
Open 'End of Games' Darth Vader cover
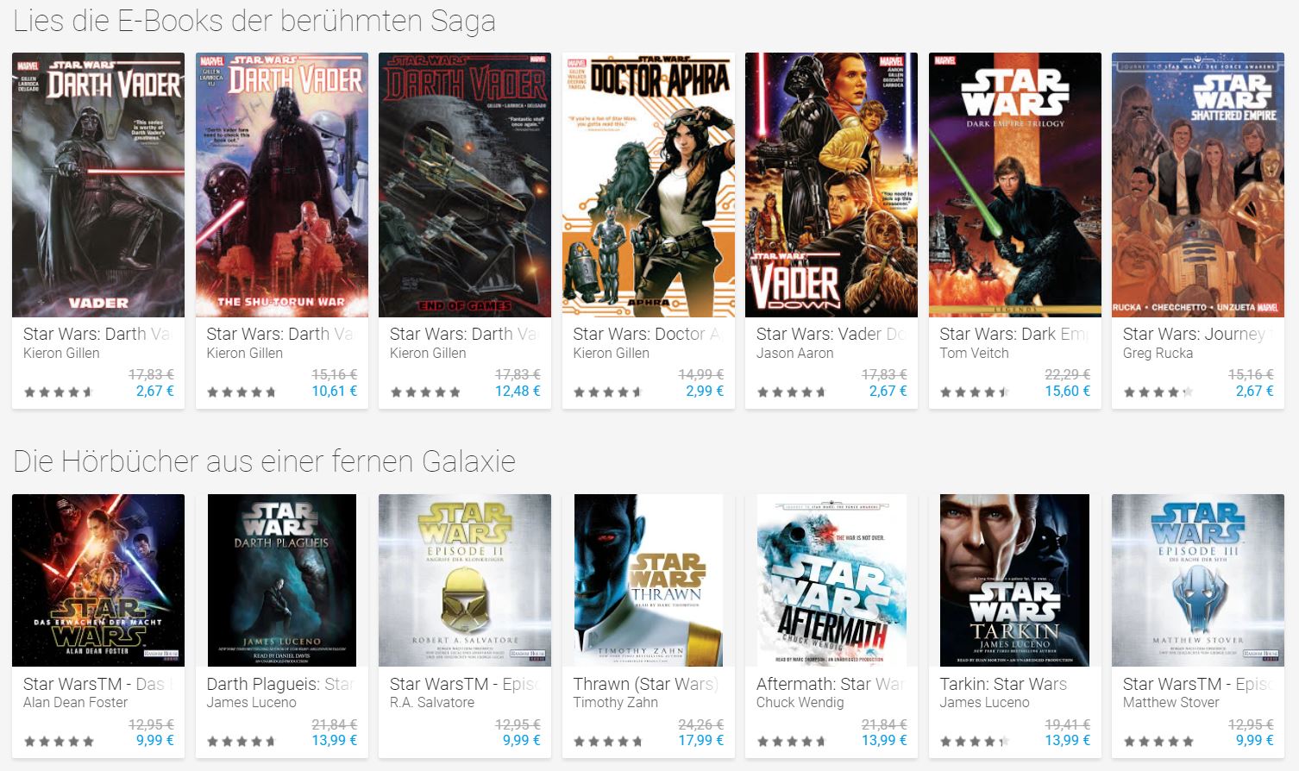[465, 185]
